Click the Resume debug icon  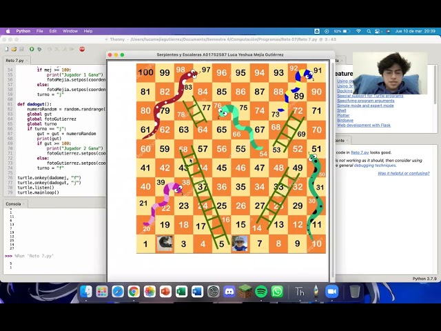coord(72,49)
